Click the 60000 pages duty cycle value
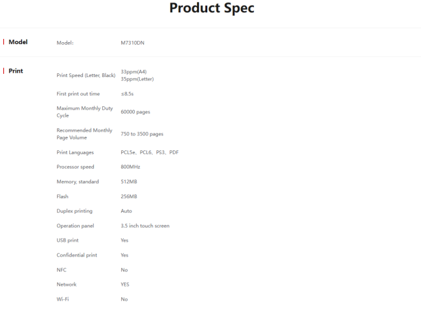The width and height of the screenshot is (421, 313). coord(135,111)
